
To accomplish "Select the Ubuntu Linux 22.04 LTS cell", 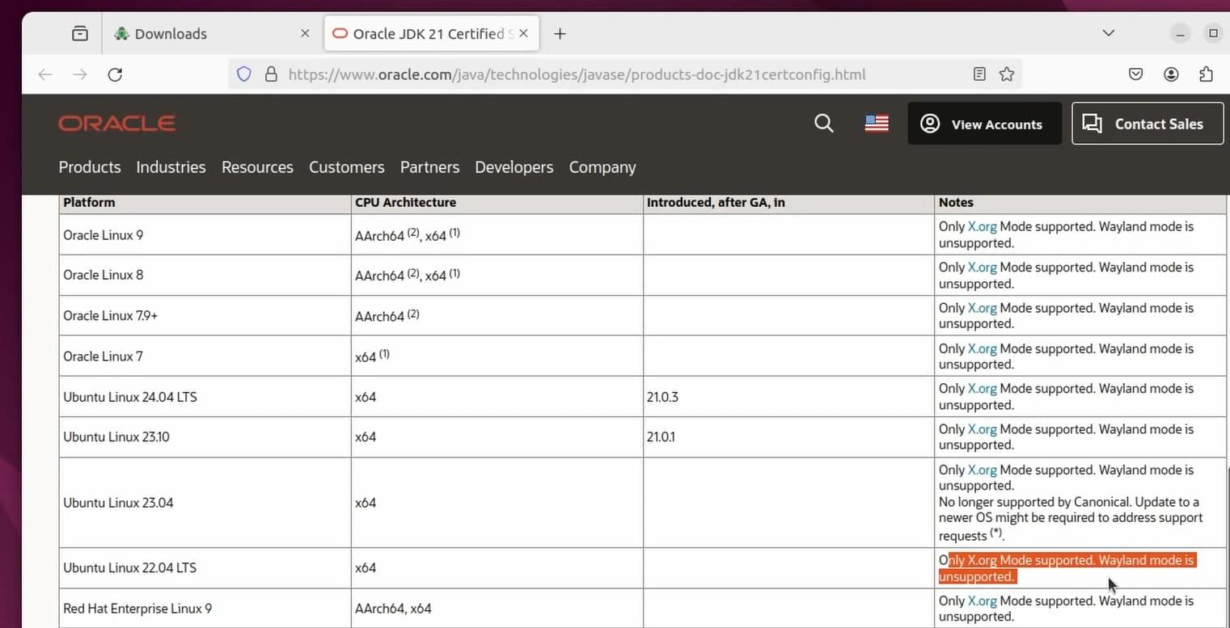I will pyautogui.click(x=205, y=568).
